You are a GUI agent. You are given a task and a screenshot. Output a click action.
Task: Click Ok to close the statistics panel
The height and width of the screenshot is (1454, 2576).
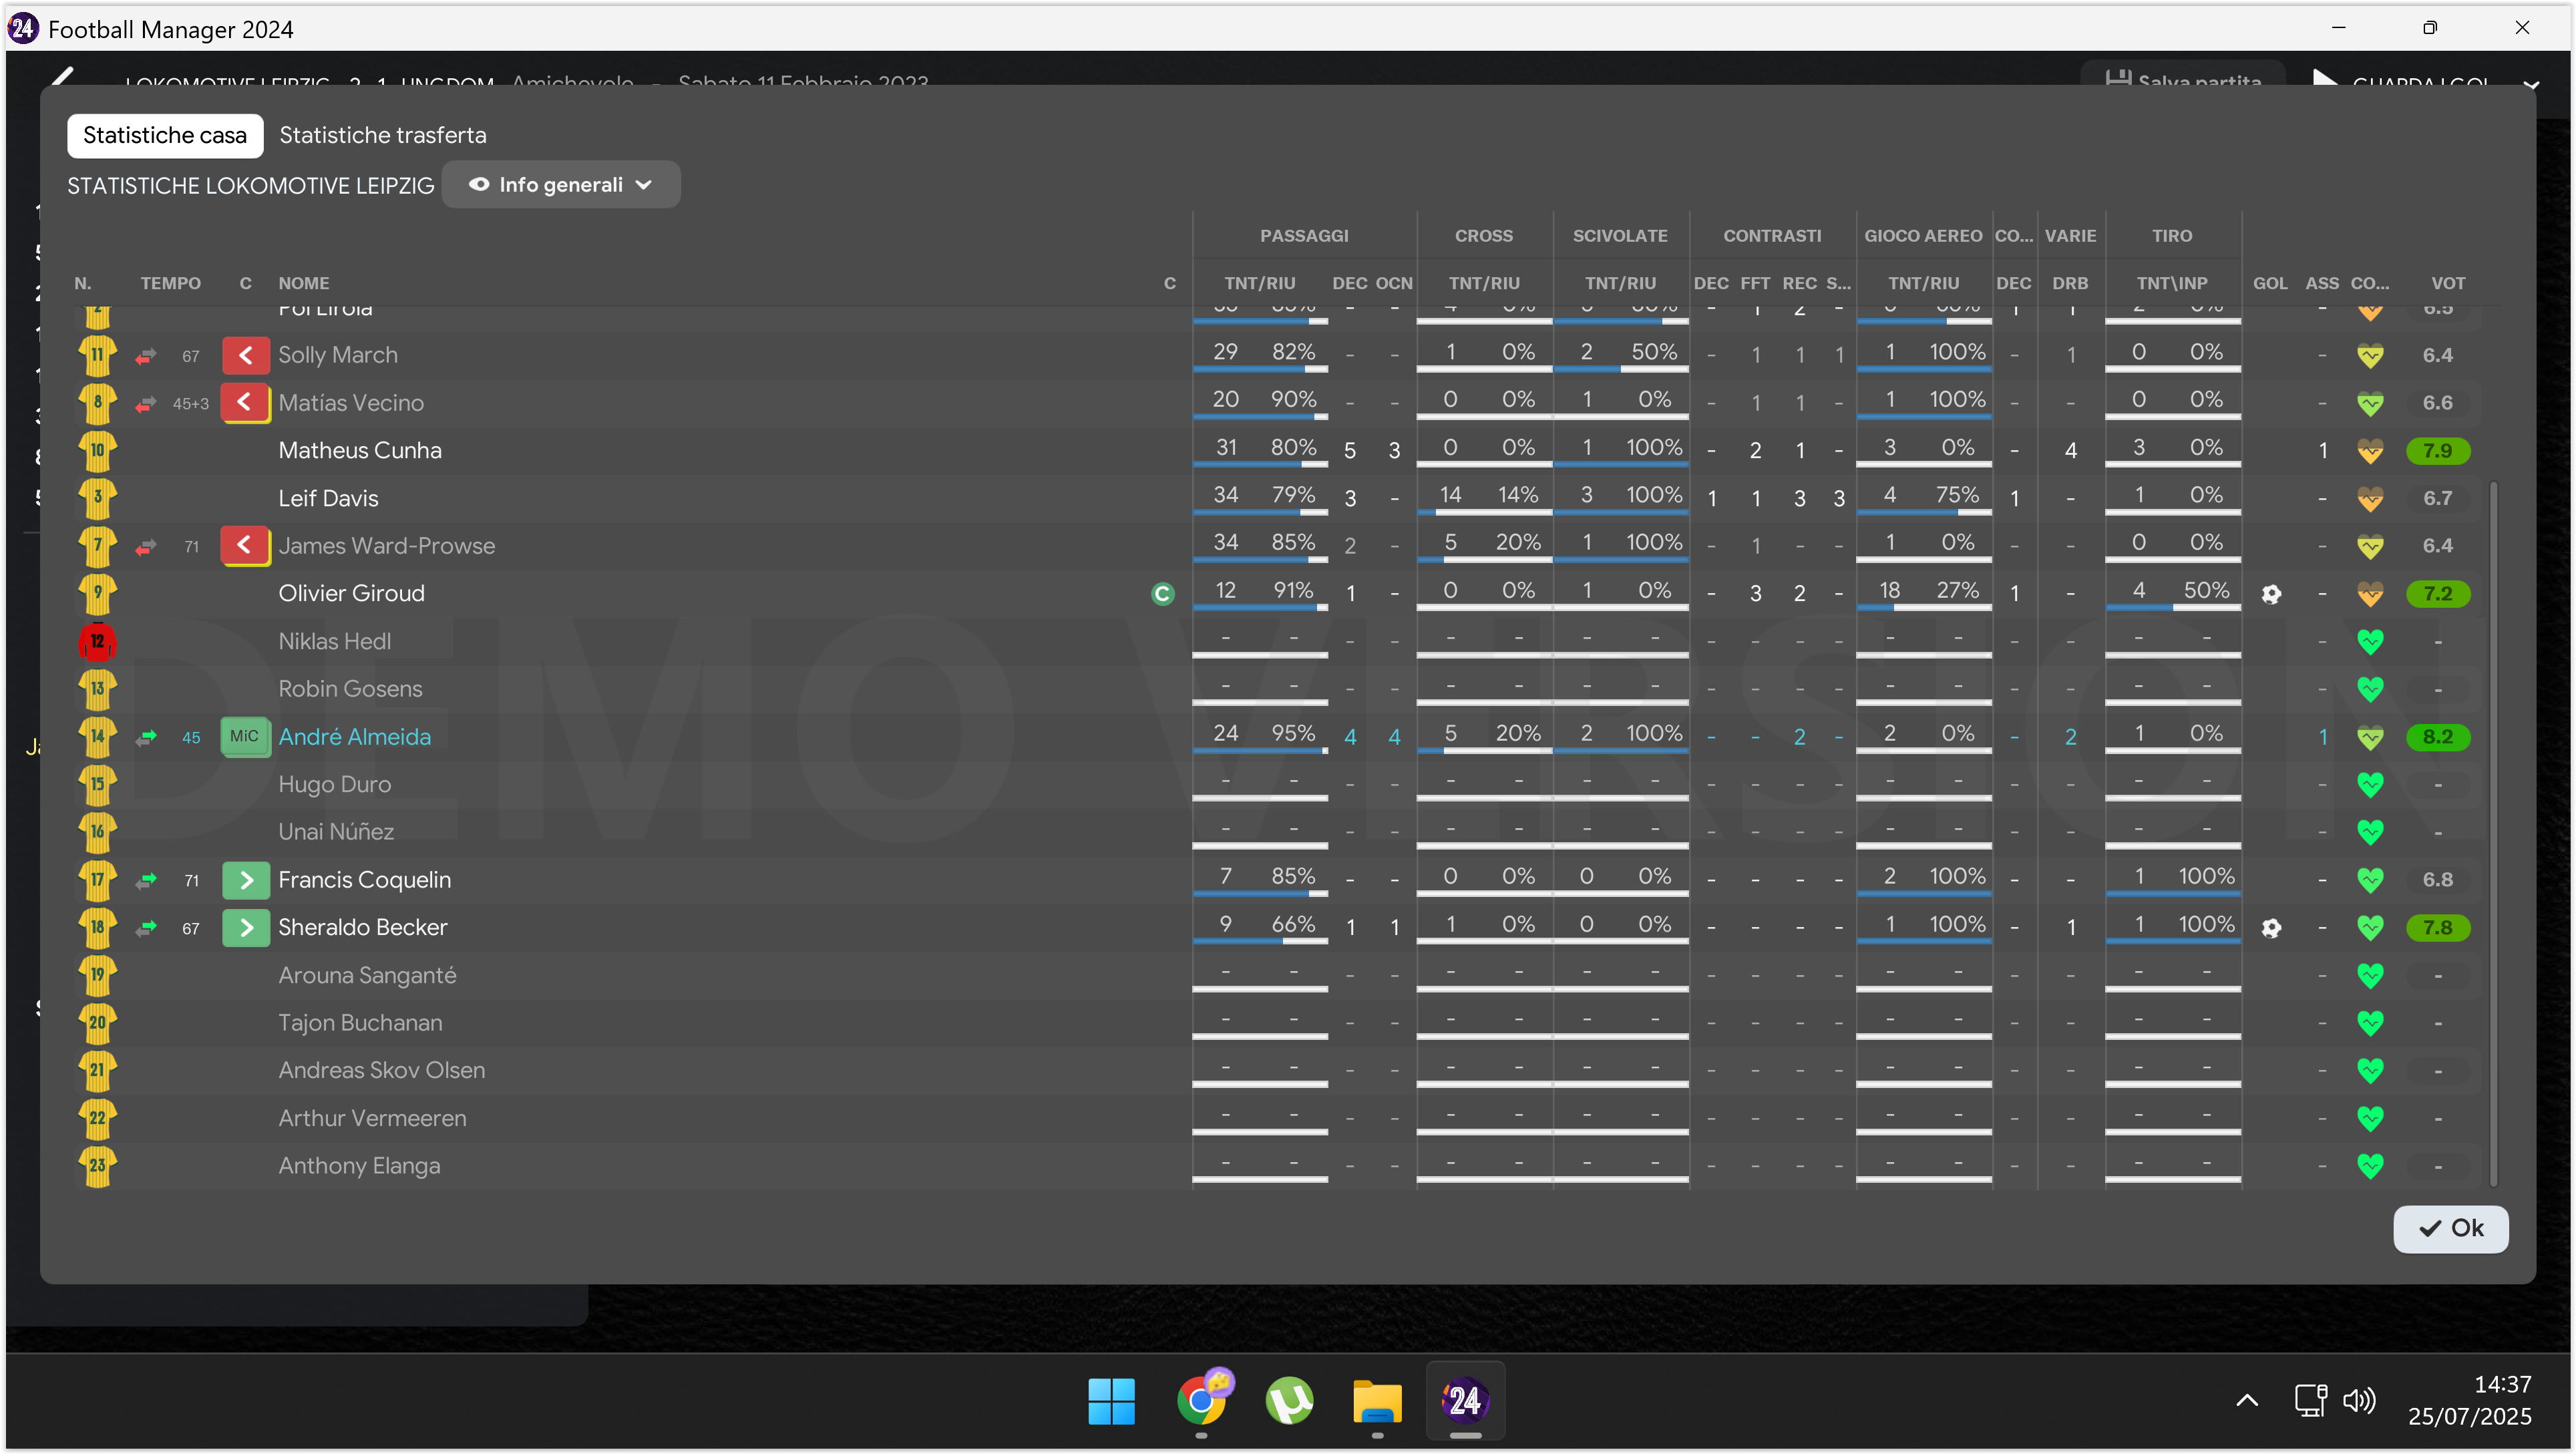pos(2450,1228)
